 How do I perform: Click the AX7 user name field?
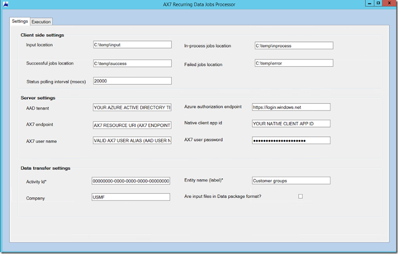(x=132, y=141)
